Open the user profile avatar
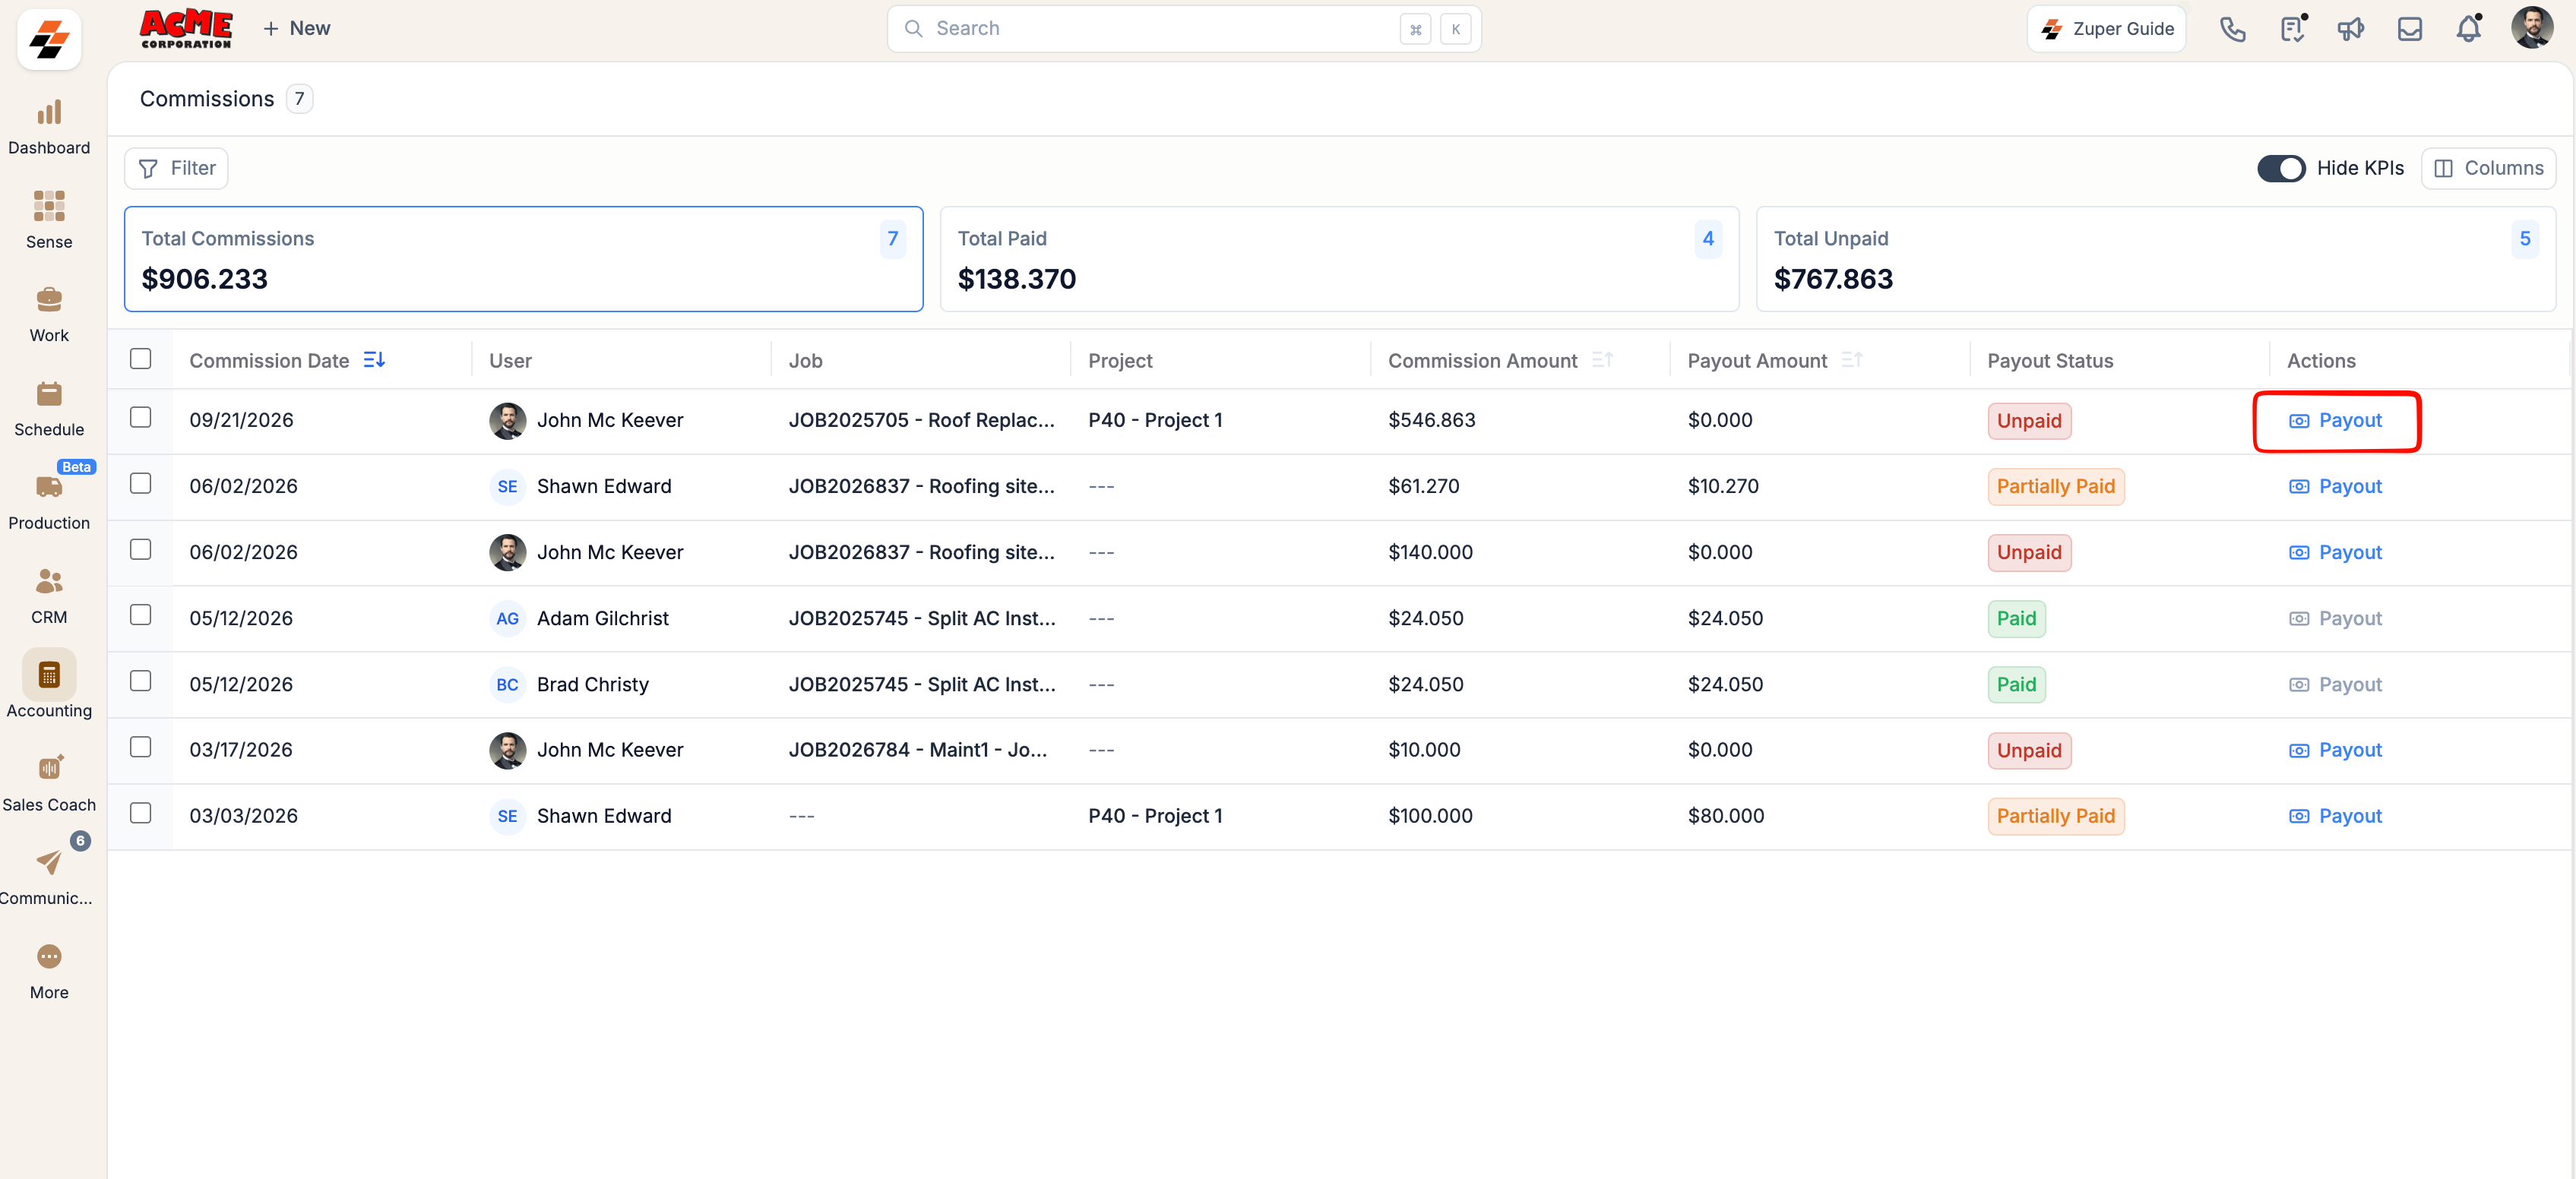 coord(2531,28)
